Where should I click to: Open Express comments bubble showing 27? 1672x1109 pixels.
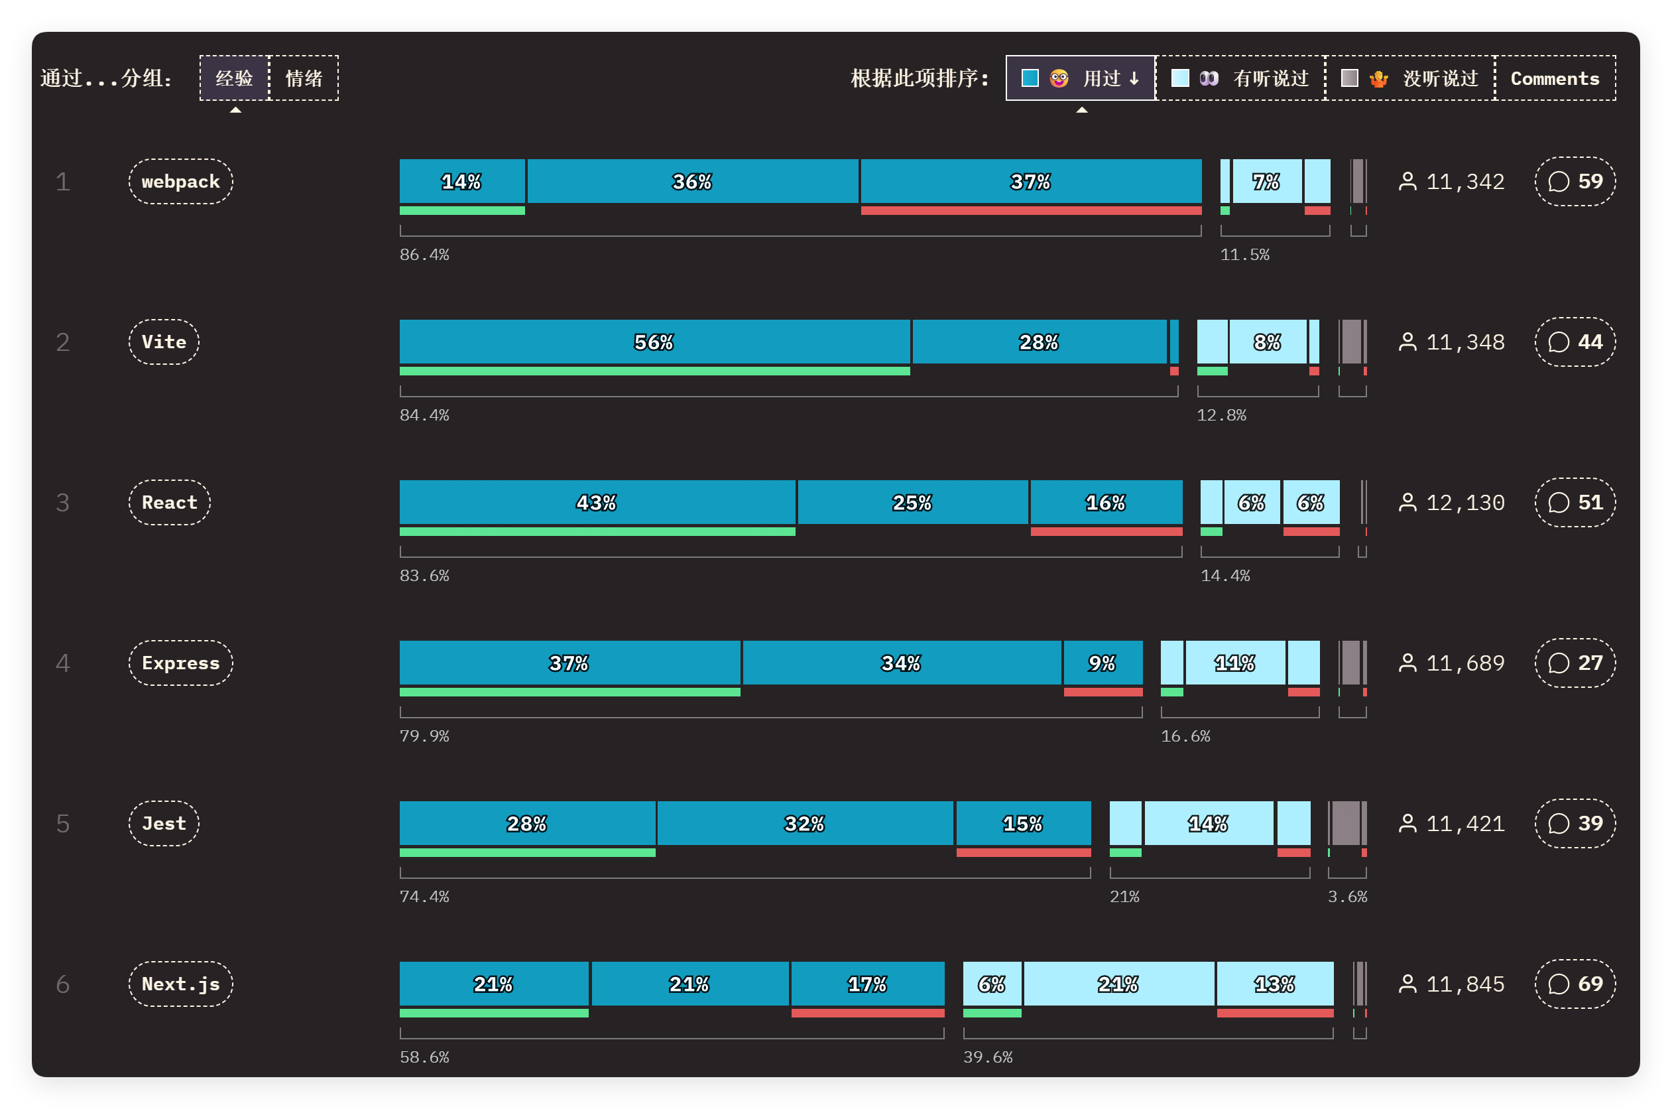pyautogui.click(x=1575, y=663)
